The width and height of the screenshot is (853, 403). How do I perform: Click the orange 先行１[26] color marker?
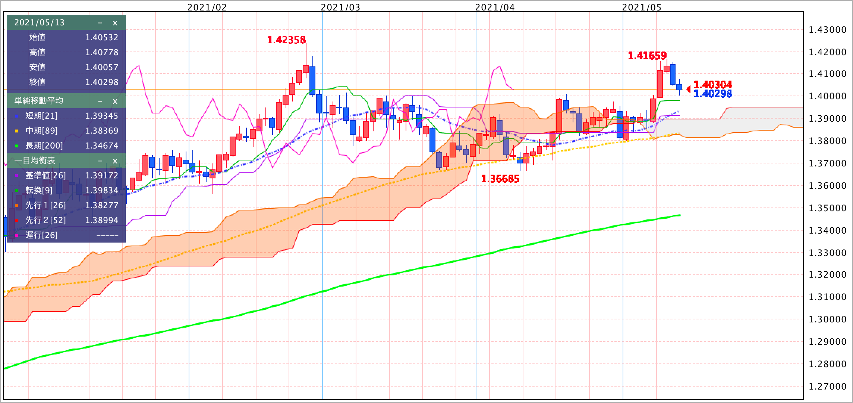click(16, 206)
